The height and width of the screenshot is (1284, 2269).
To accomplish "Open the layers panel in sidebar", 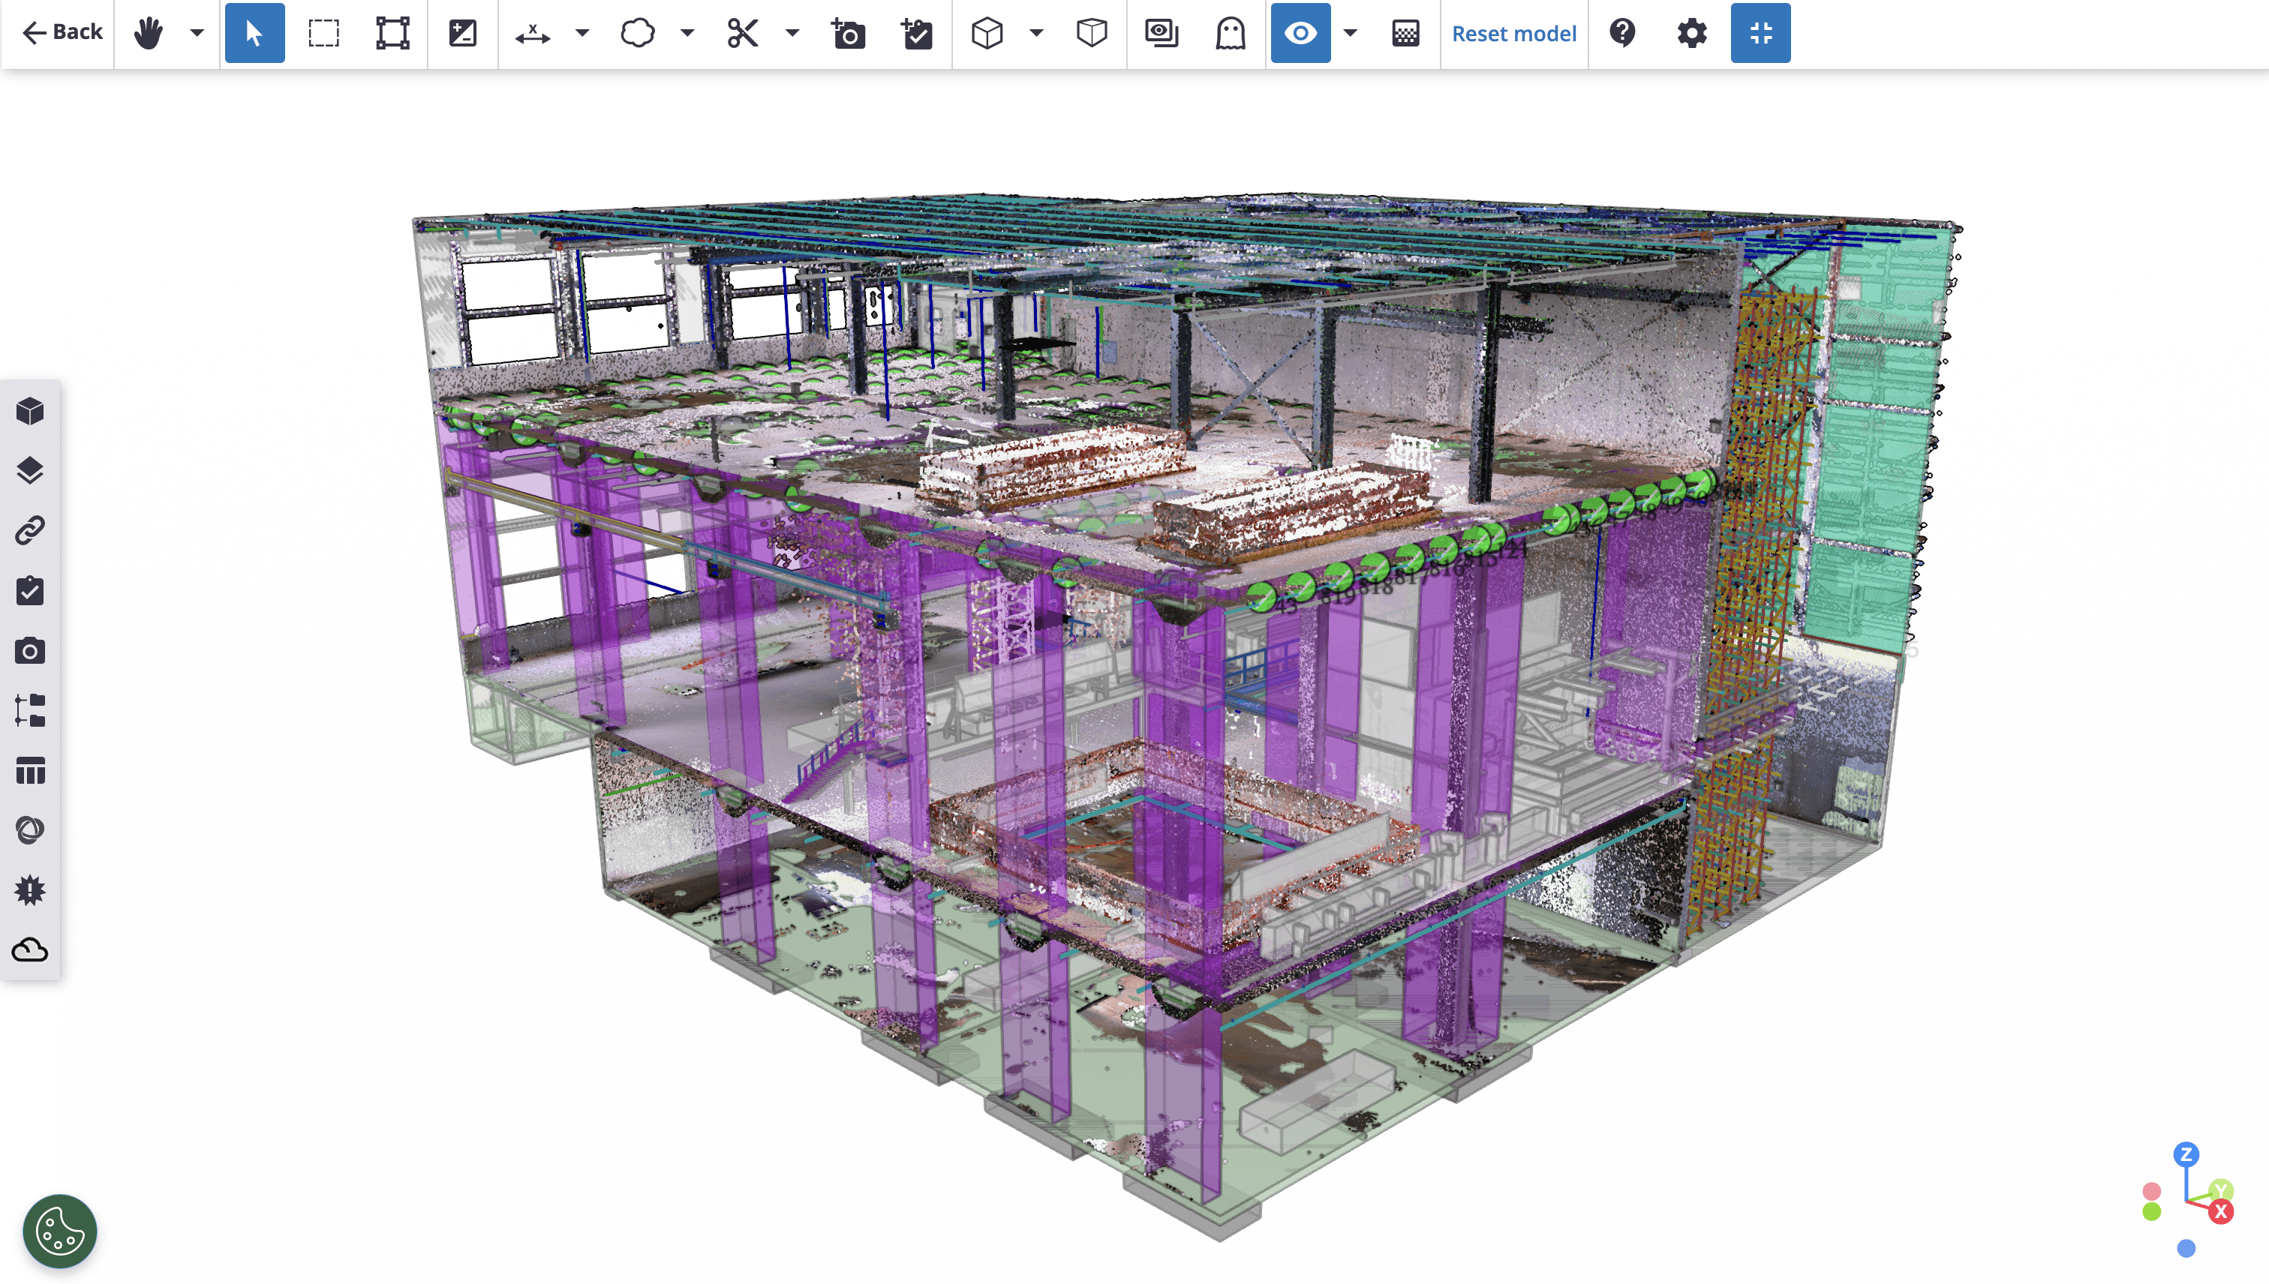I will (x=30, y=471).
